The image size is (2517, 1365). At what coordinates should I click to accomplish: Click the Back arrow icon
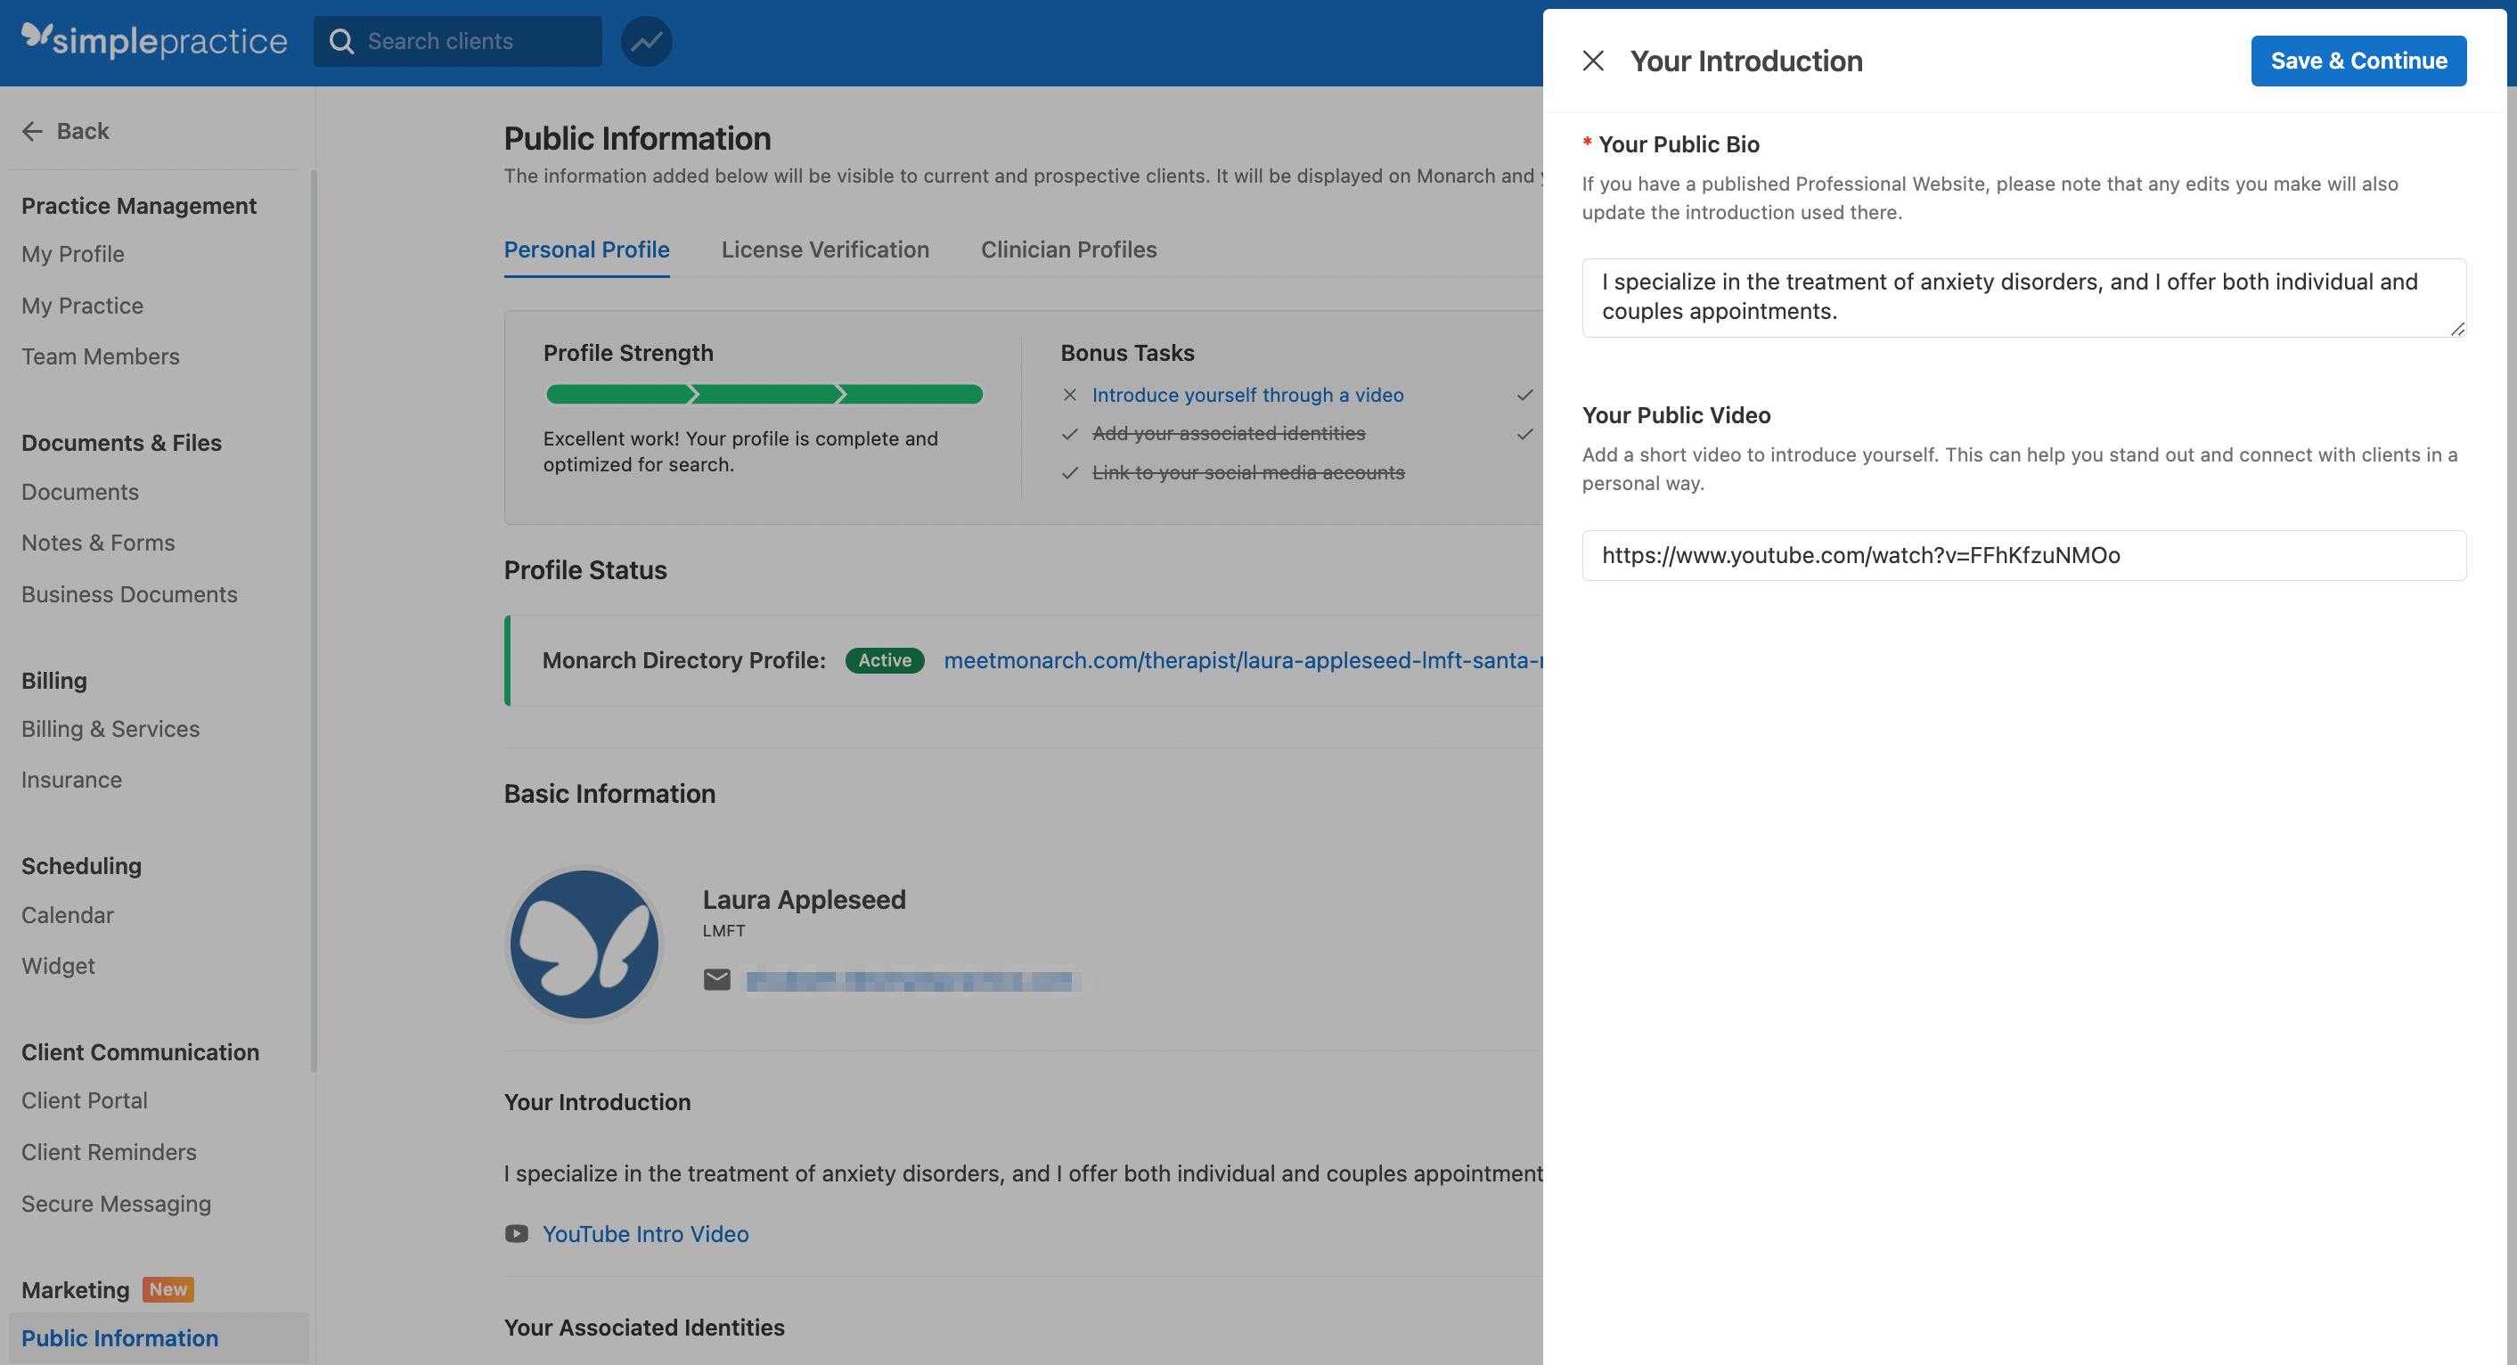[x=32, y=131]
